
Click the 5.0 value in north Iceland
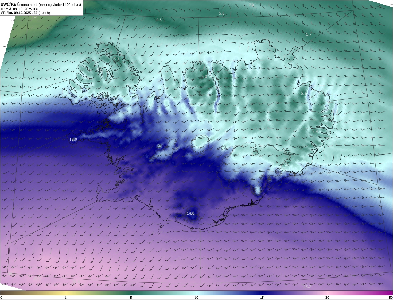pos(204,76)
